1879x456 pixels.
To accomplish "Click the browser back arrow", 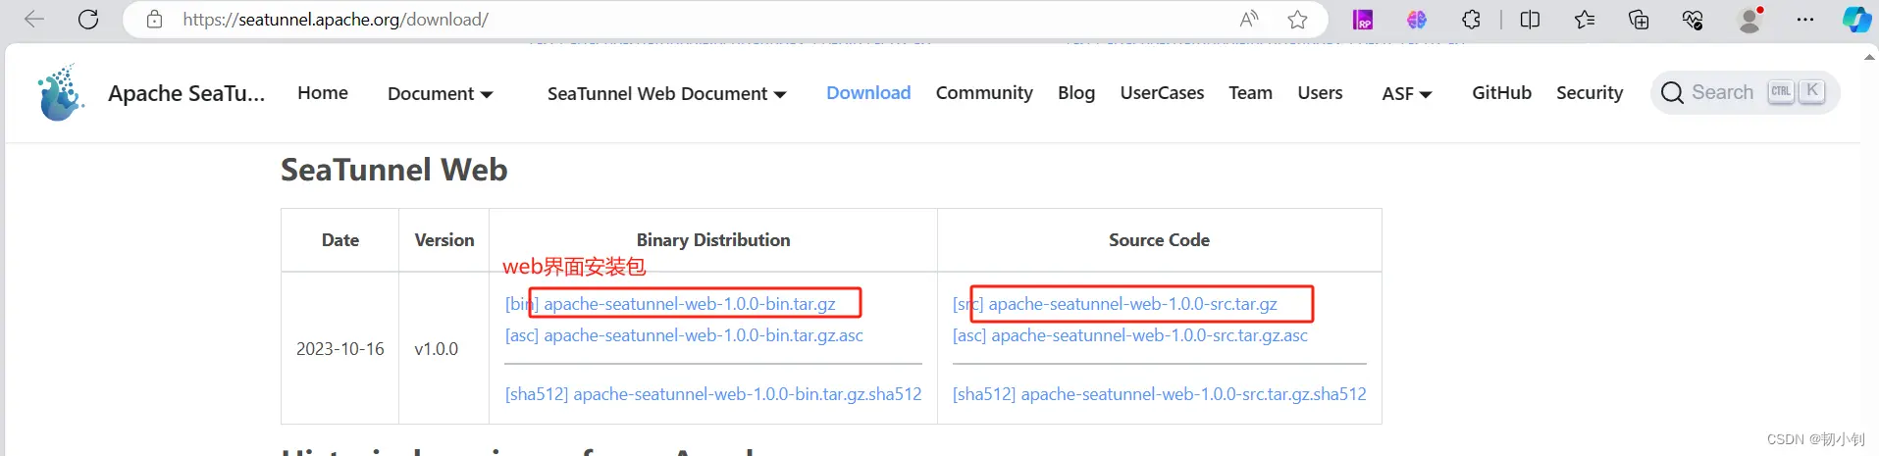I will coord(34,20).
